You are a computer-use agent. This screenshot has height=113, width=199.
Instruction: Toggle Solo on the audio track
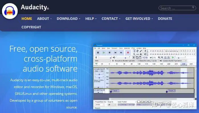click(102, 71)
